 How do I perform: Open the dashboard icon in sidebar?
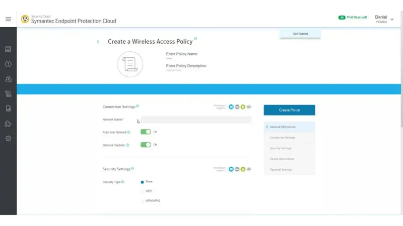pyautogui.click(x=8, y=49)
